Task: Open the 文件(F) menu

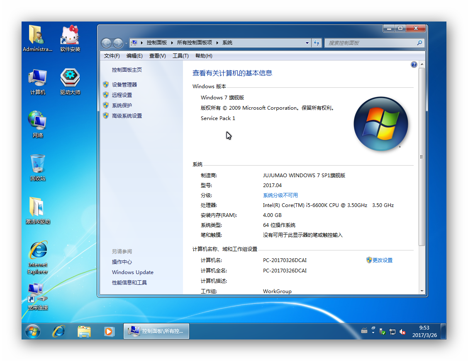Action: (112, 56)
